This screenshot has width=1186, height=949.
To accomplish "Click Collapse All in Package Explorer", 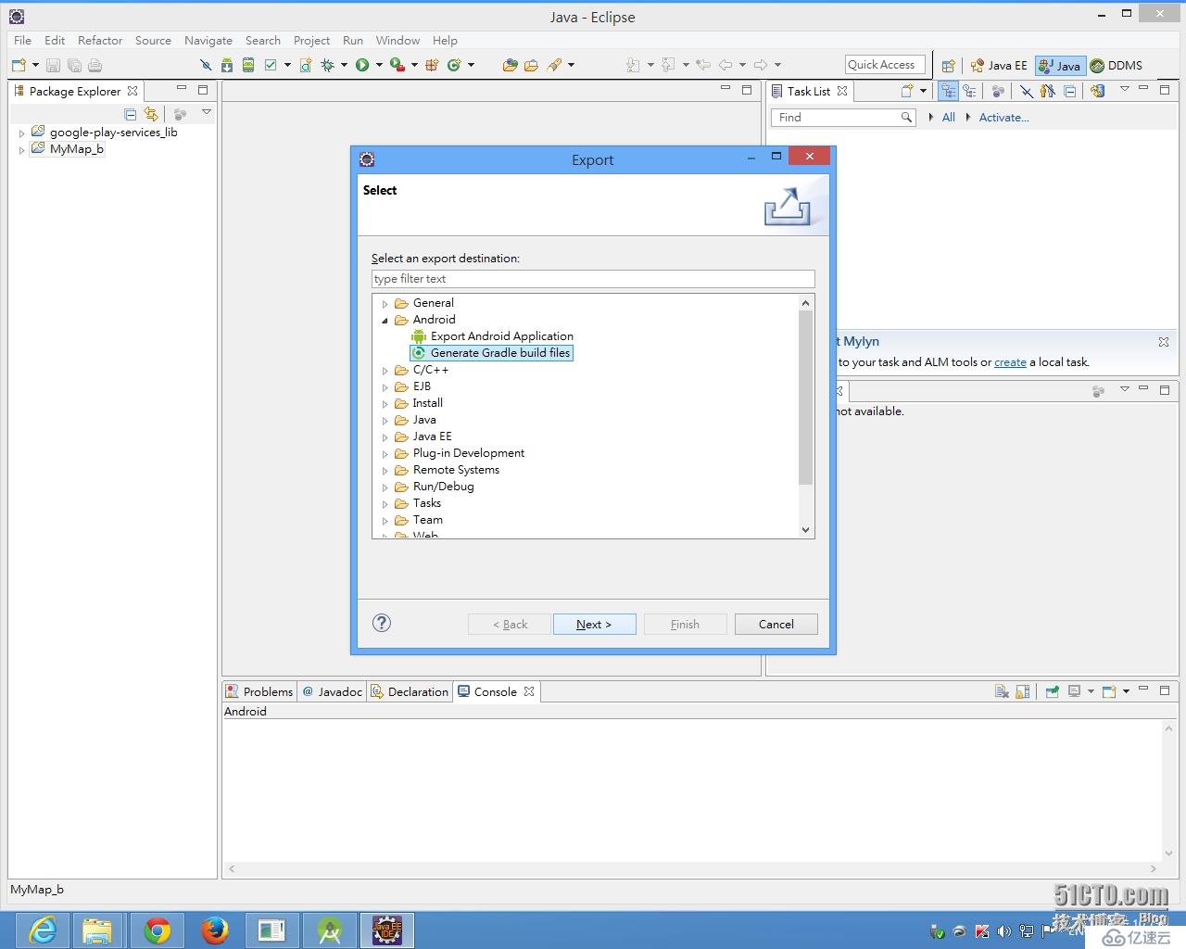I will click(130, 114).
